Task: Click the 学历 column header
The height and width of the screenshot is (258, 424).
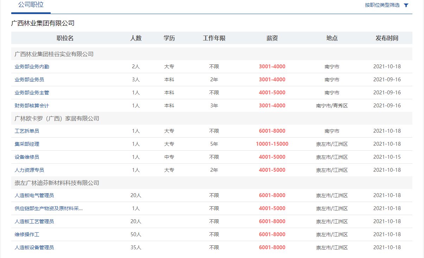Action: 169,38
